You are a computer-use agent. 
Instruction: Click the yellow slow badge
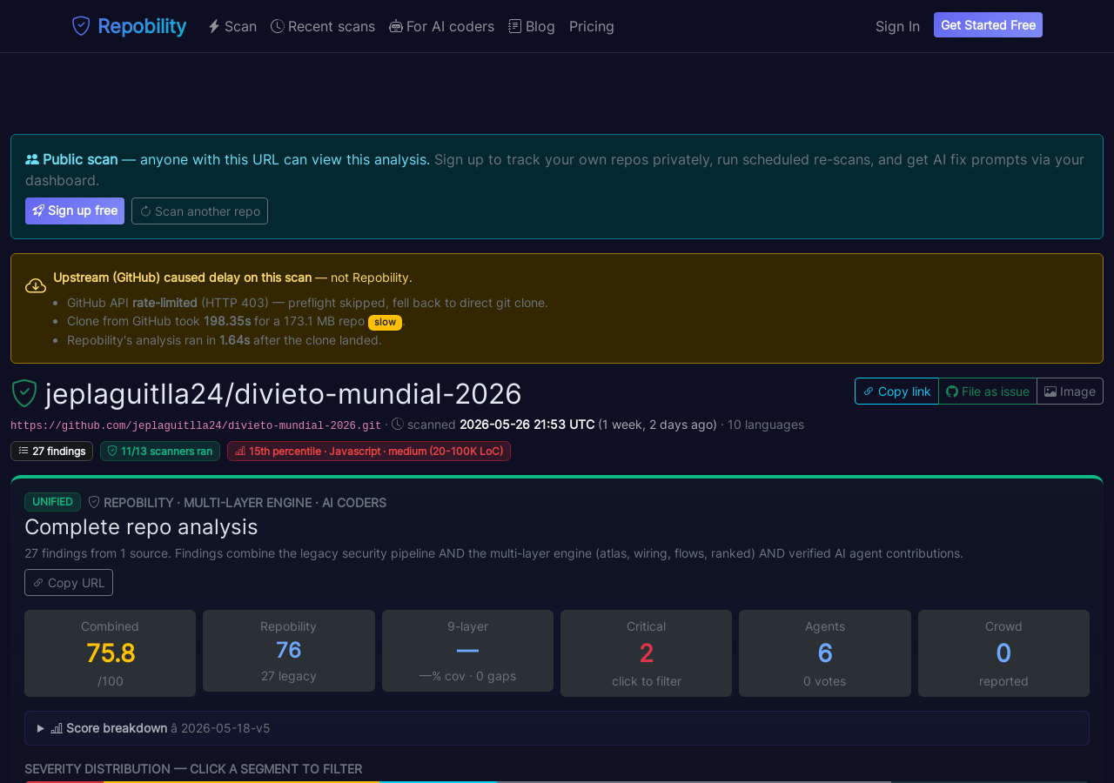tap(385, 322)
